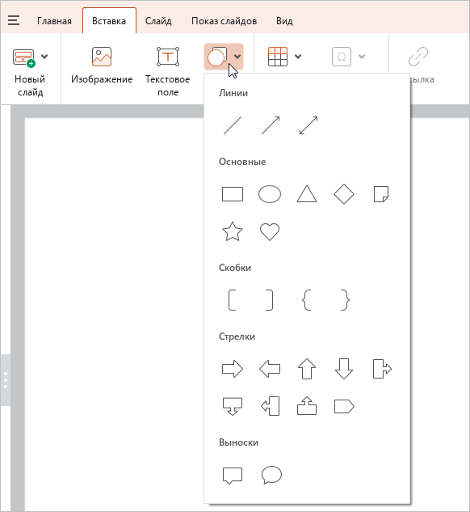The image size is (470, 512).
Task: Insert the left curly brace
Action: point(307,300)
